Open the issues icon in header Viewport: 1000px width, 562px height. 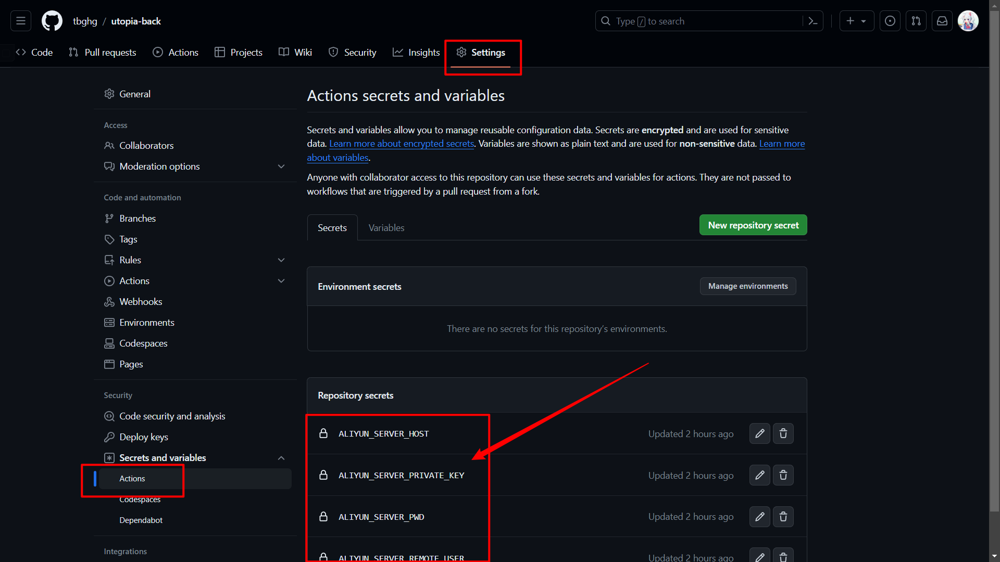[x=890, y=21]
